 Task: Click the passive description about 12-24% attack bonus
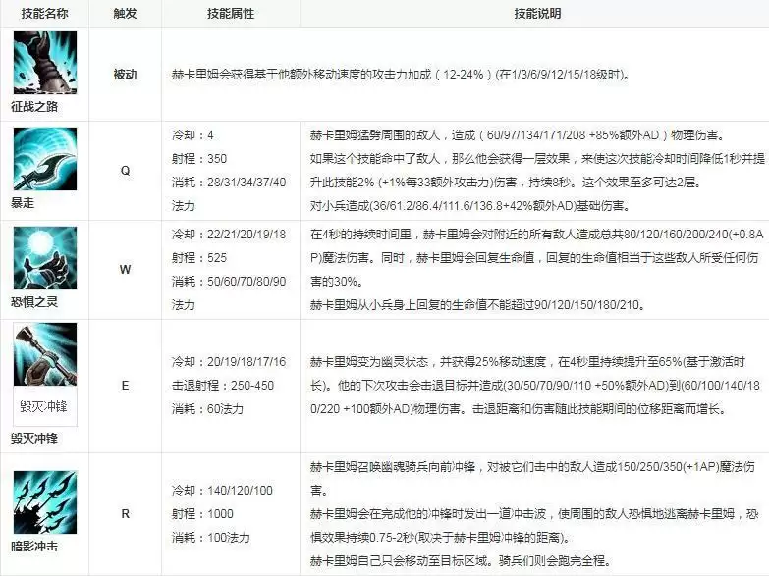(x=401, y=74)
